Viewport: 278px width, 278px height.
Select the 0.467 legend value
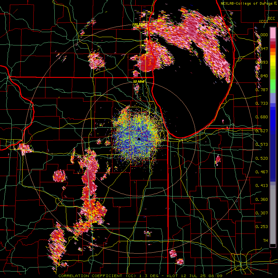(262, 172)
